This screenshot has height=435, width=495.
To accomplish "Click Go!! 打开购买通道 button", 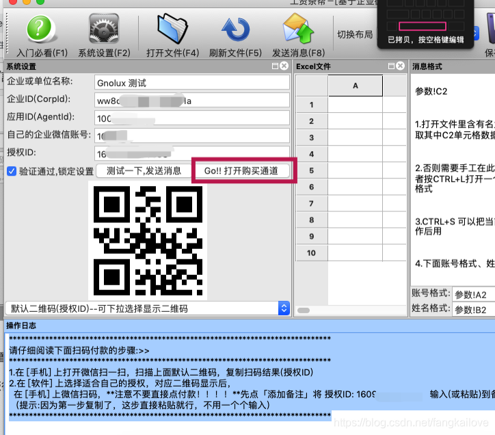I will 241,171.
